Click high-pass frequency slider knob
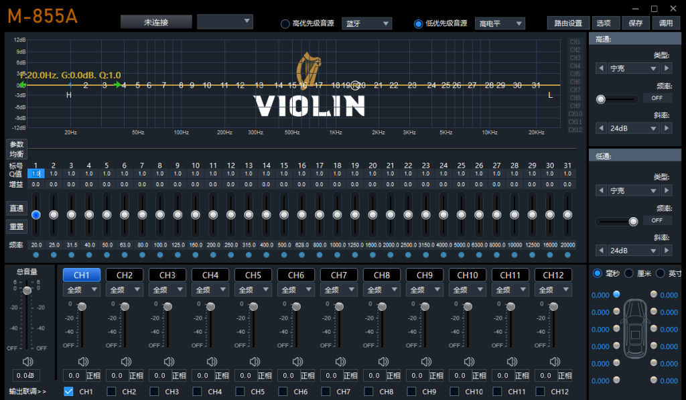686x400 pixels. pyautogui.click(x=601, y=99)
